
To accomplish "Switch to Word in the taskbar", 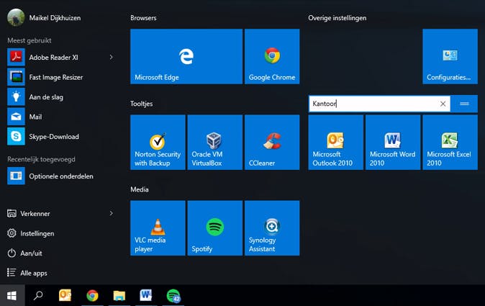I will 146,296.
